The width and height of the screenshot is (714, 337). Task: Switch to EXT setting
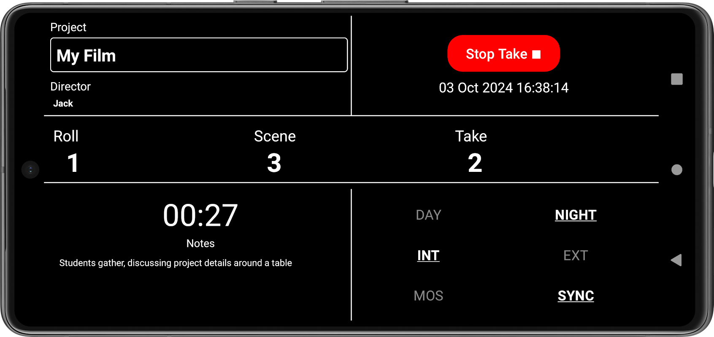pyautogui.click(x=576, y=255)
